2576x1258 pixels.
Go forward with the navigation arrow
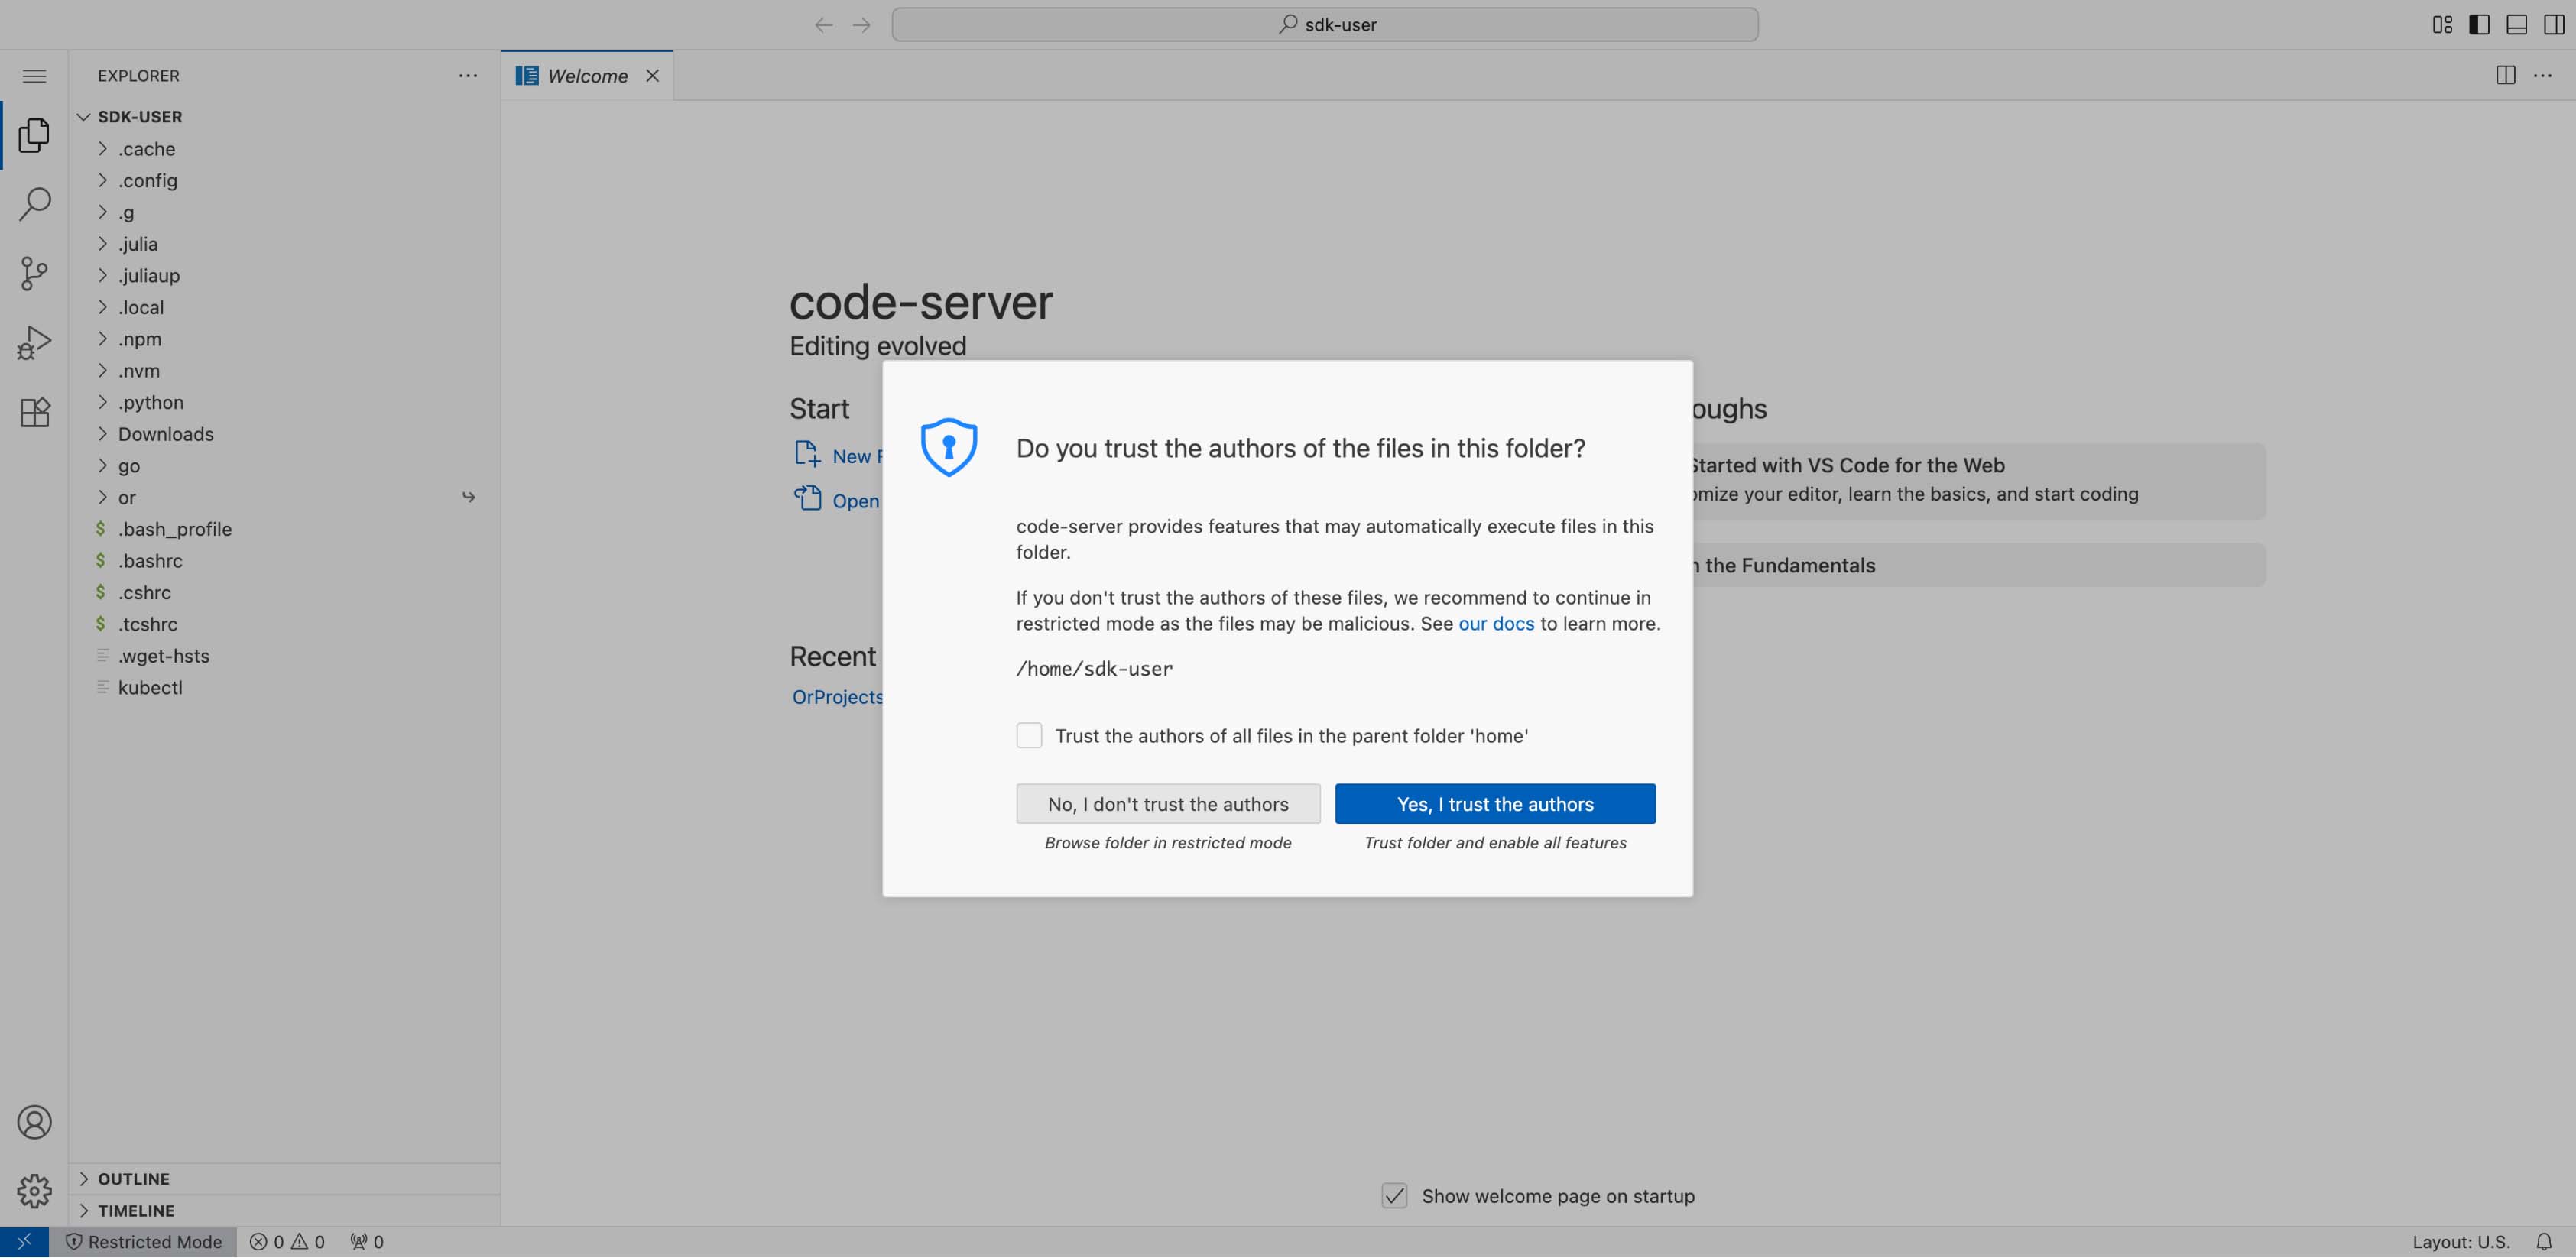[x=861, y=25]
